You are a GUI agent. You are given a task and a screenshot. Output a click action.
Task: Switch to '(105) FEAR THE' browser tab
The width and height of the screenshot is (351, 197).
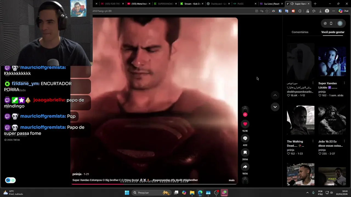click(x=112, y=4)
